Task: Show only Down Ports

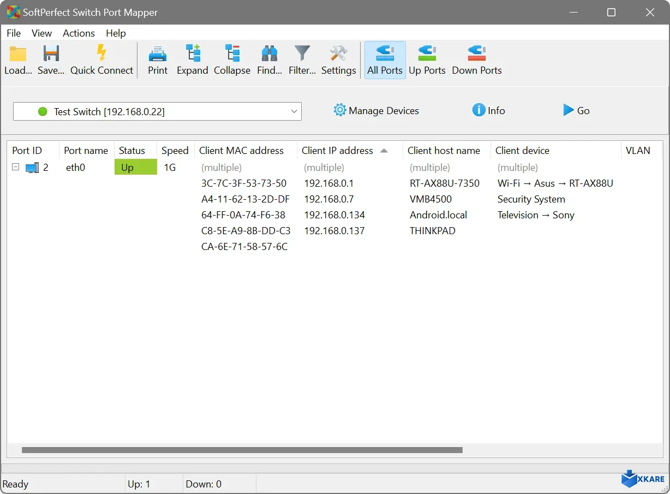Action: coord(477,60)
